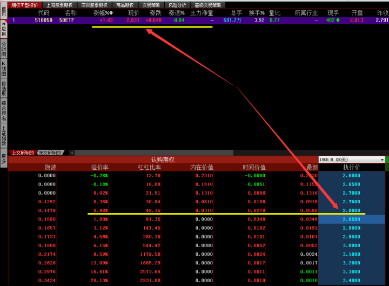Click the 50ETF current price 2.831
389x286 pixels.
133,20
